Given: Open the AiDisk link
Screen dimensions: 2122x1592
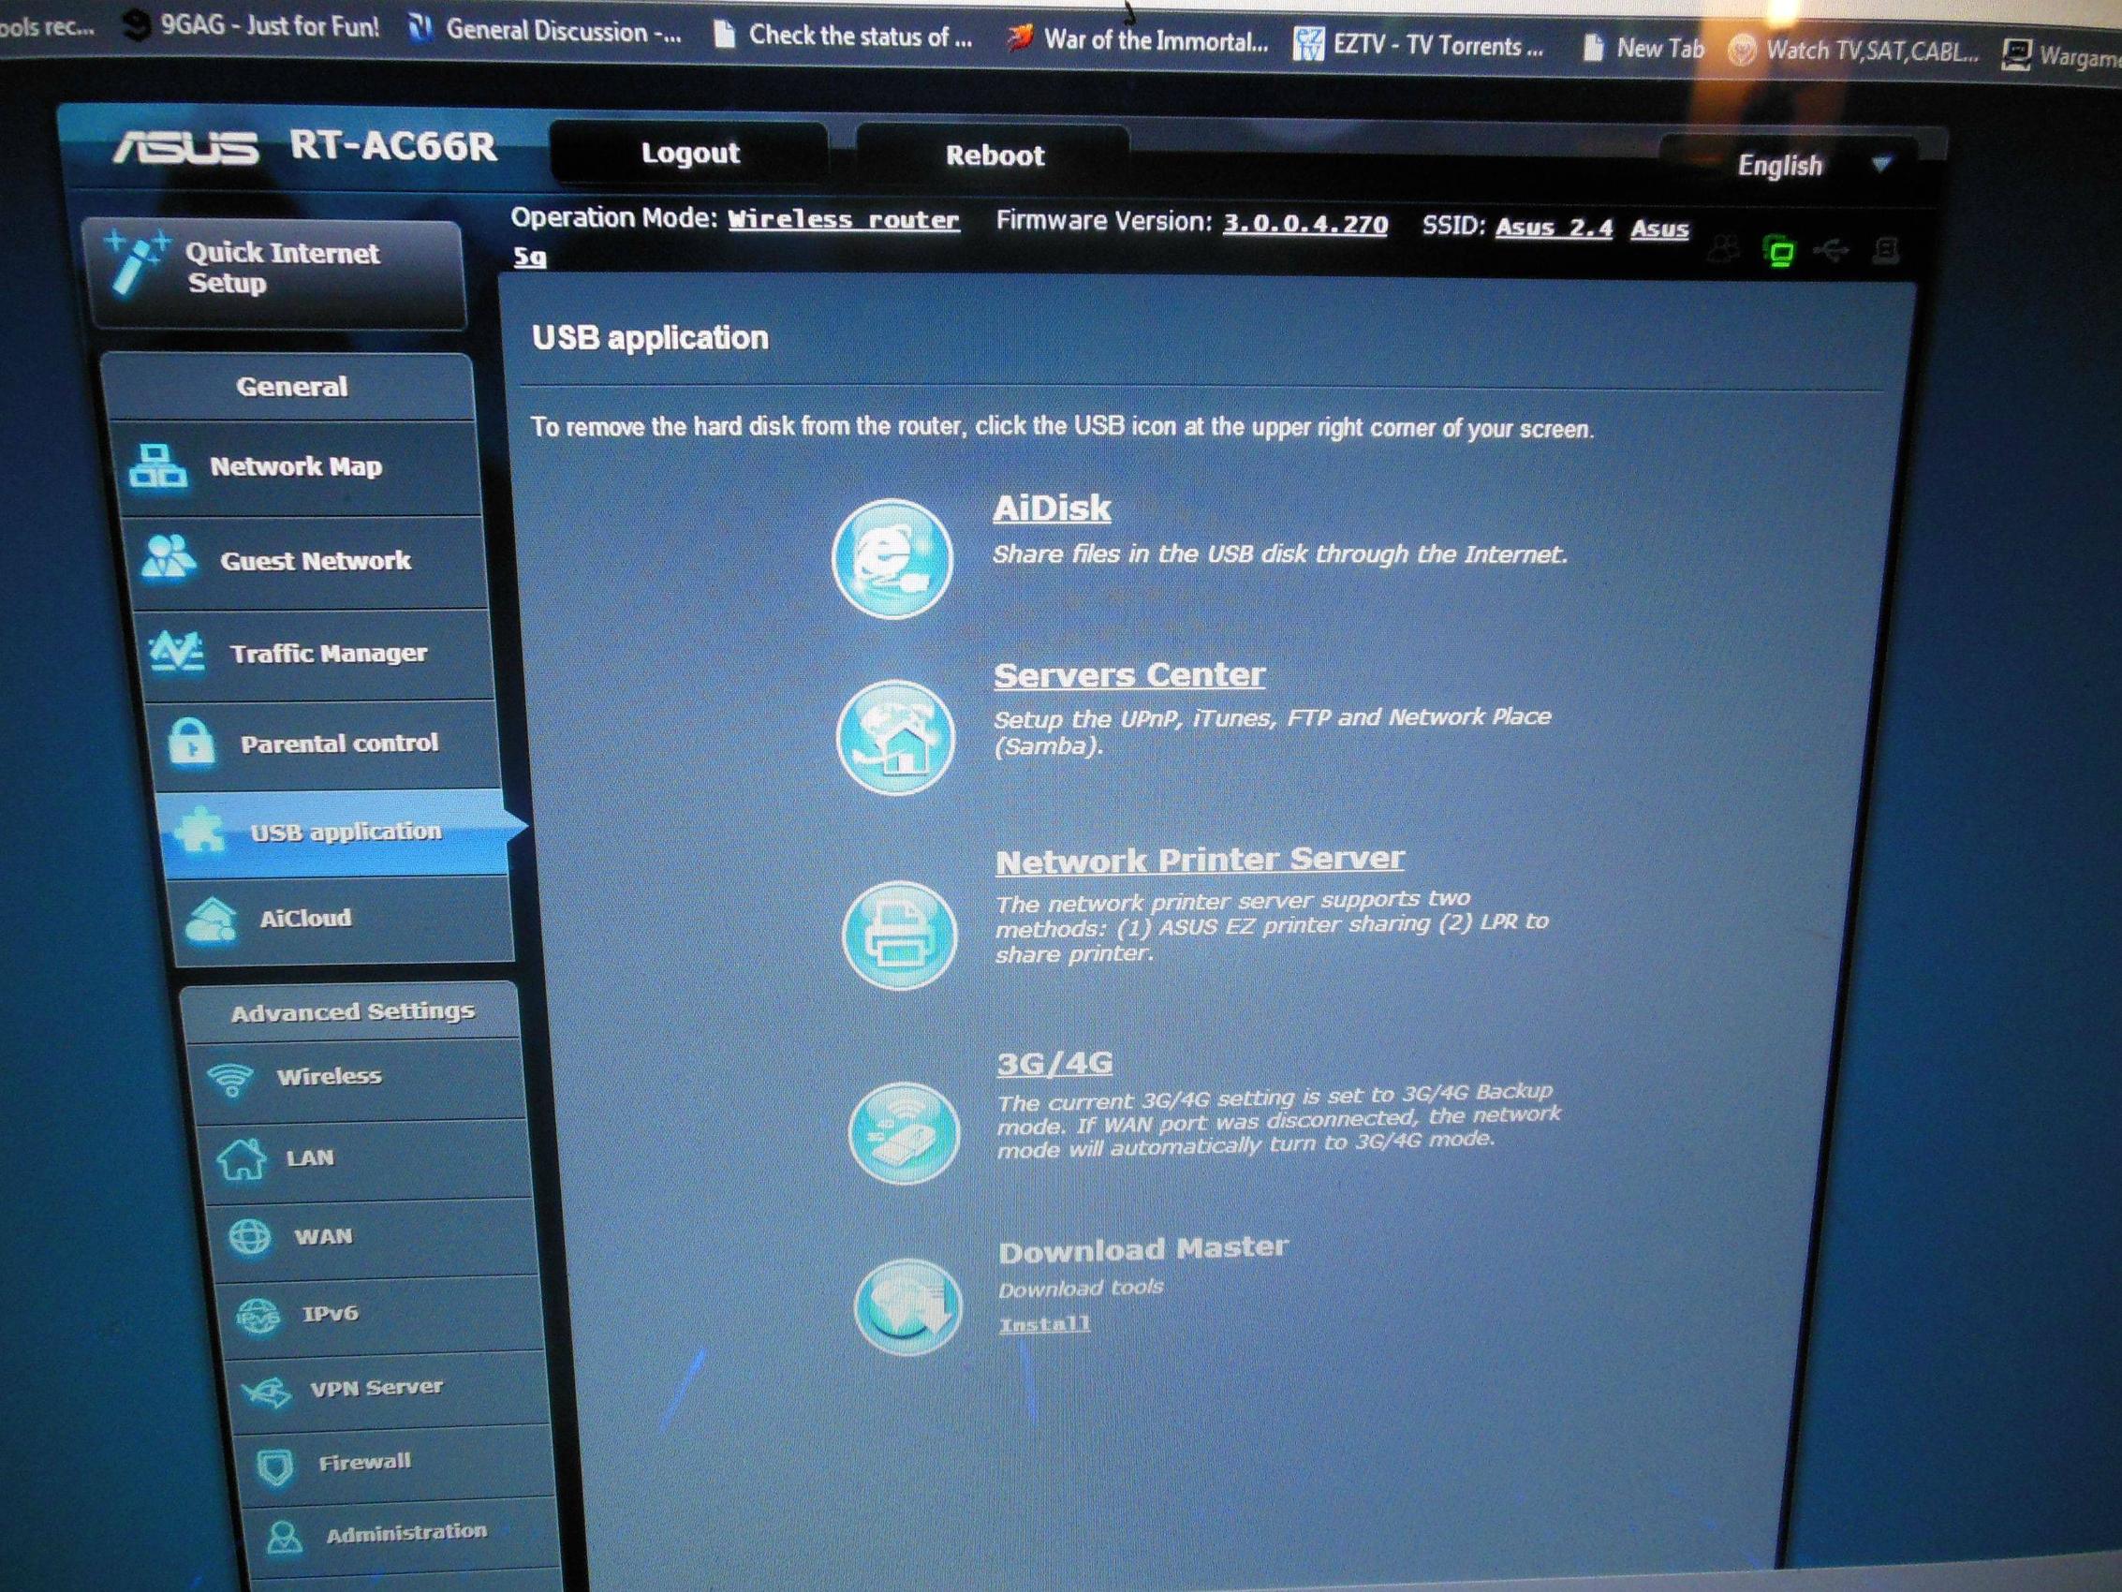Looking at the screenshot, I should pyautogui.click(x=1052, y=509).
